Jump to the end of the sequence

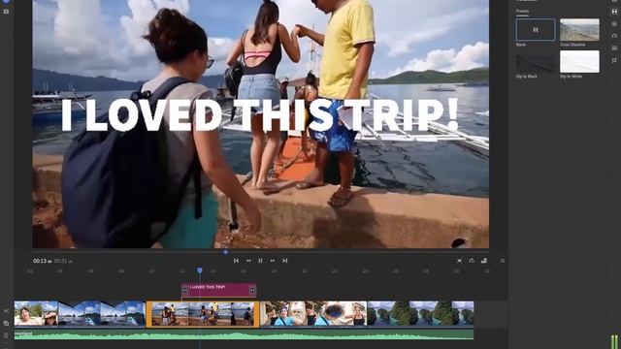284,261
